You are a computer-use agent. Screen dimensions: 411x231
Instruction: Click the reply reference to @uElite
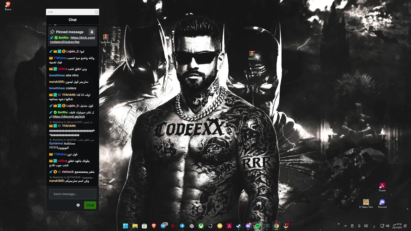coord(72,140)
